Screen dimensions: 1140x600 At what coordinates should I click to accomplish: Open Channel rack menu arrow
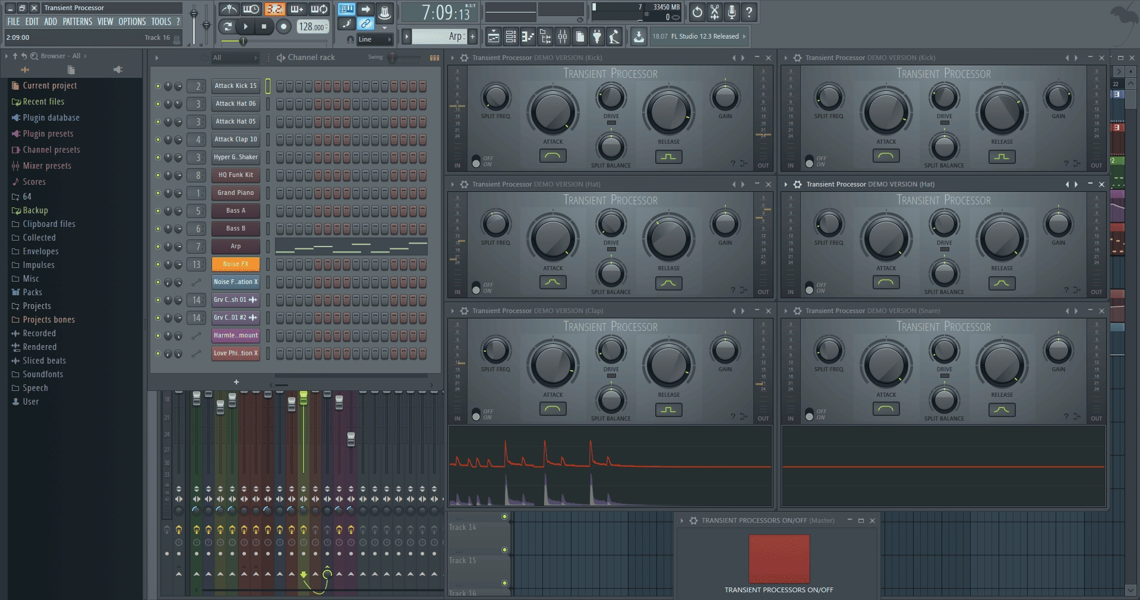pos(157,58)
